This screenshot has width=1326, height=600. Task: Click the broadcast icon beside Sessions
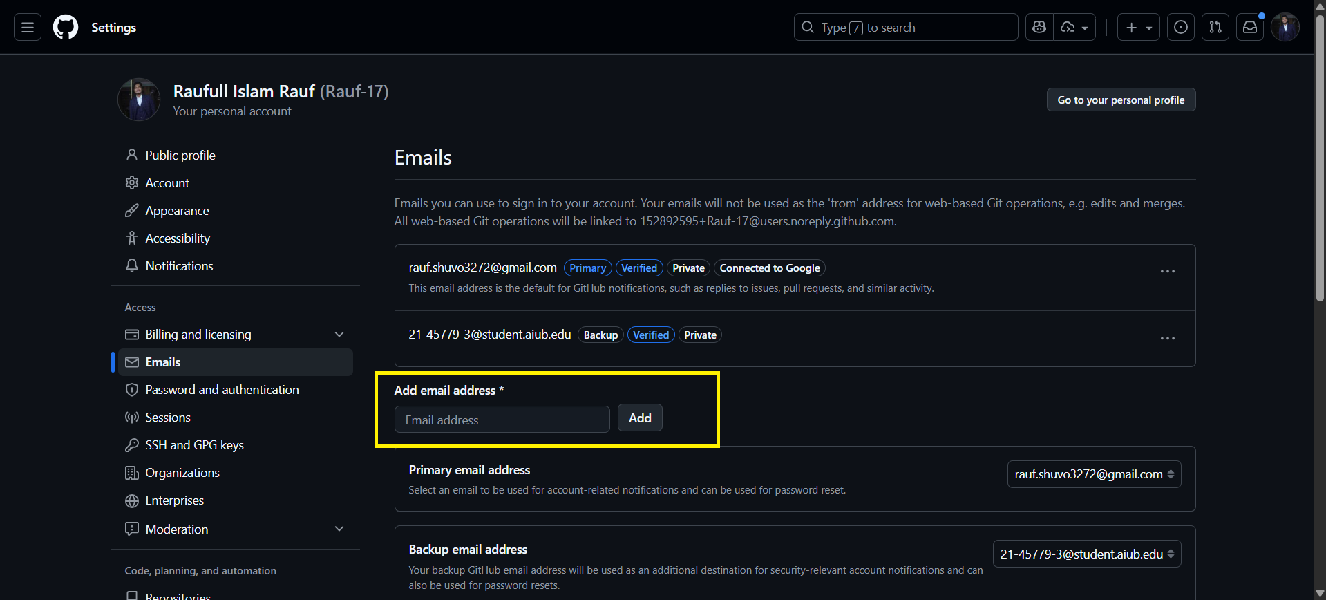132,418
